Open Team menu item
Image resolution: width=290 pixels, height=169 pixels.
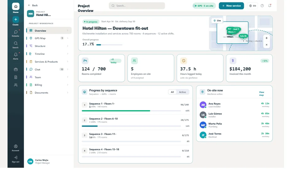point(49,77)
